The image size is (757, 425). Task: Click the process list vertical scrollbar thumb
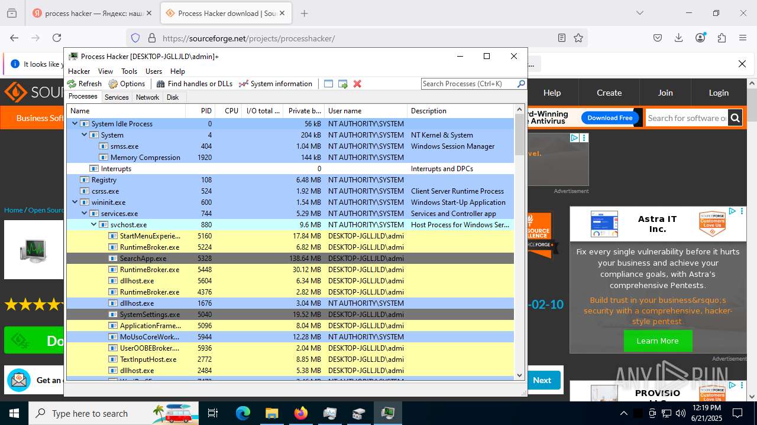520,135
